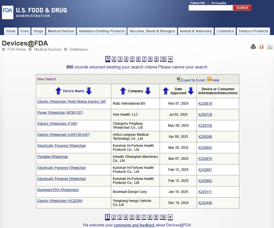Open K244003 document link

point(205,147)
